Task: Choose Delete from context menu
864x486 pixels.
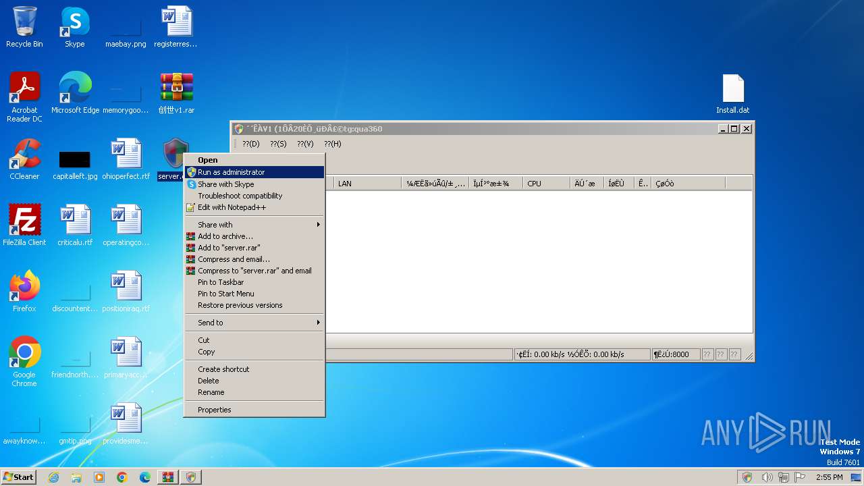Action: [254, 381]
